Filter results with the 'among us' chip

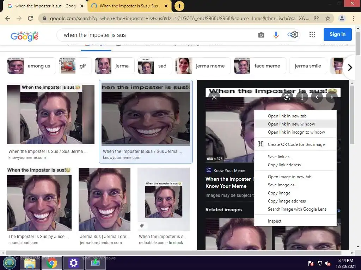[x=31, y=66]
